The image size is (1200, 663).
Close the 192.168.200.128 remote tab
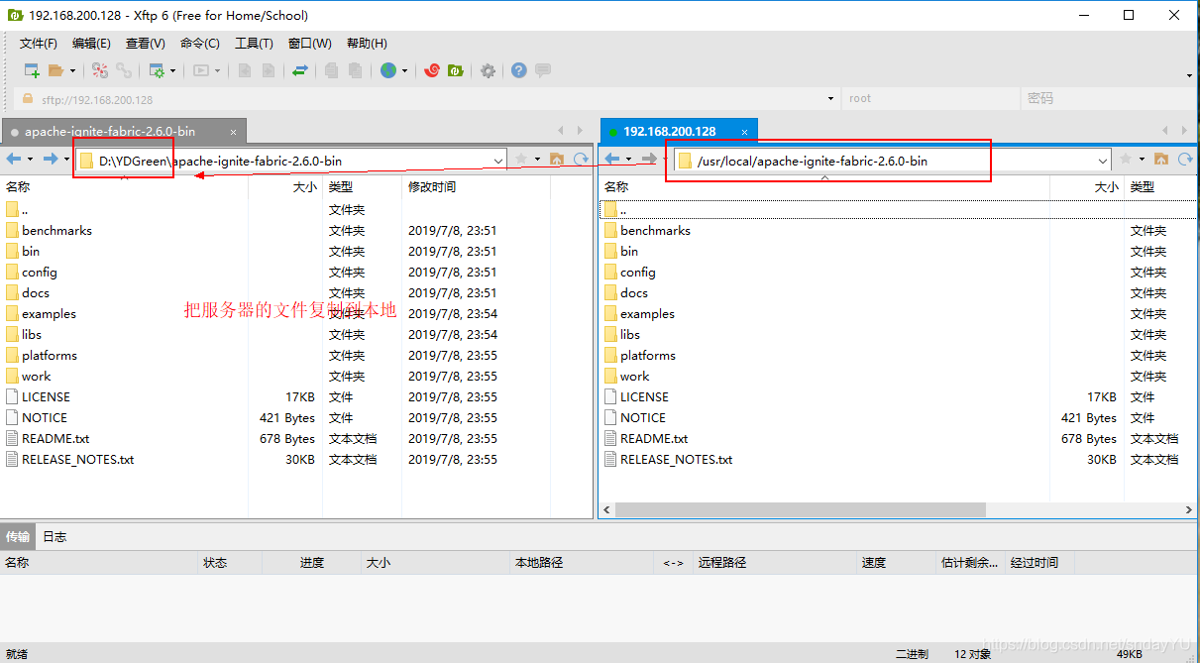coord(744,132)
